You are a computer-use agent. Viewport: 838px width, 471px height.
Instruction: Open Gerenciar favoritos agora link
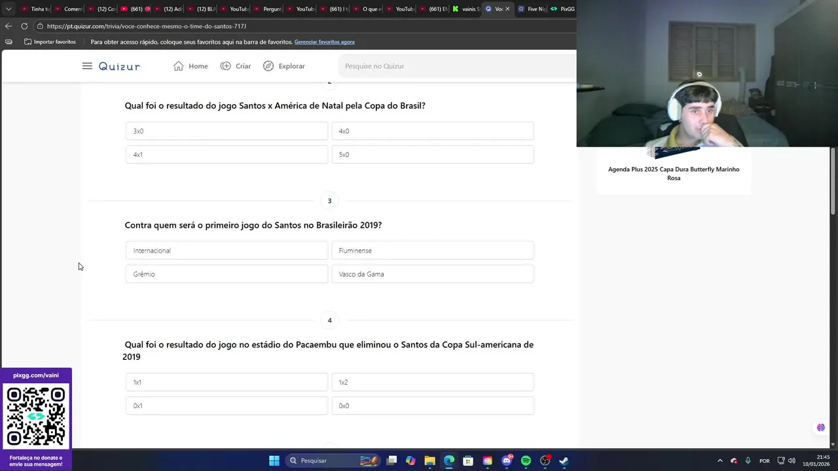coord(324,42)
